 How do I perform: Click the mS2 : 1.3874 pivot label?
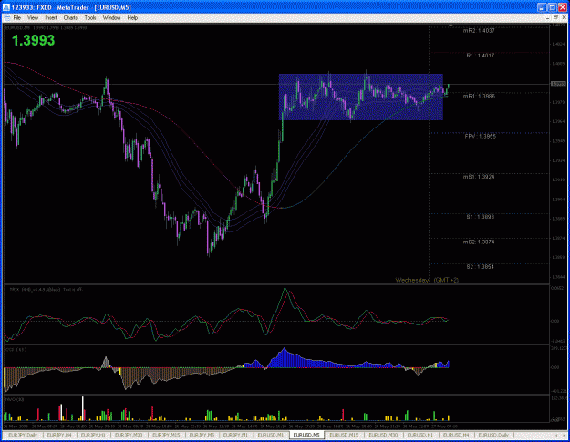coord(479,242)
